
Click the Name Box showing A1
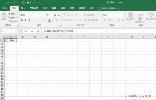(x=9, y=31)
